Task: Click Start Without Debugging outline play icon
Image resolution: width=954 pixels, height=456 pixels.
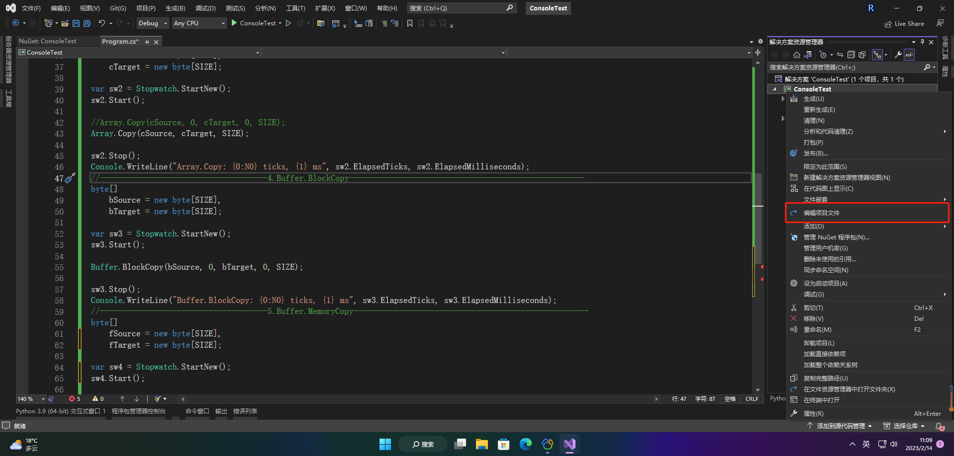Action: (x=288, y=23)
